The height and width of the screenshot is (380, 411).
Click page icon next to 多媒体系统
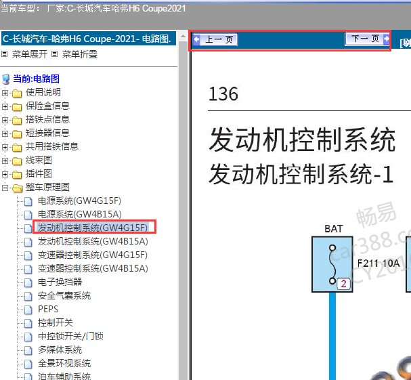point(28,350)
